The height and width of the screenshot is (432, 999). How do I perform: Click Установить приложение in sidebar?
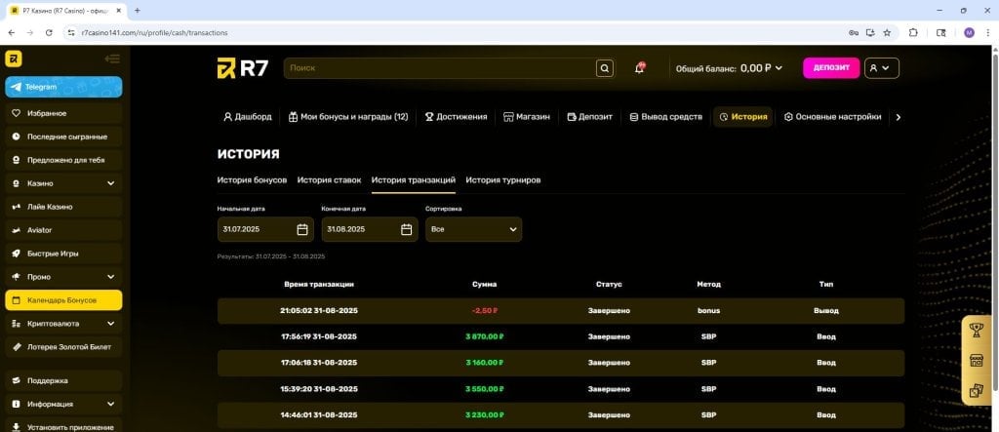click(63, 425)
